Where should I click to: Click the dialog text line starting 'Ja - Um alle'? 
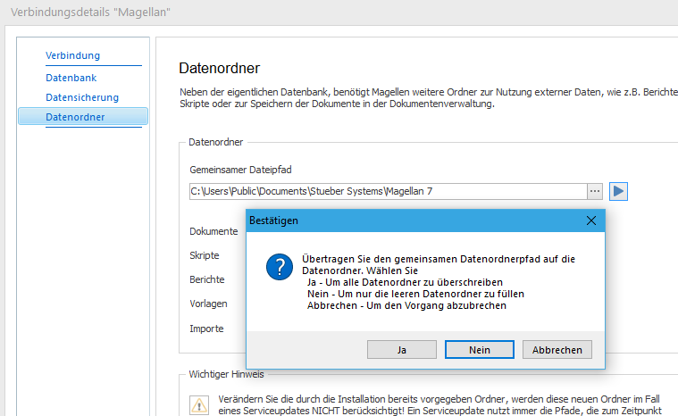pos(405,282)
